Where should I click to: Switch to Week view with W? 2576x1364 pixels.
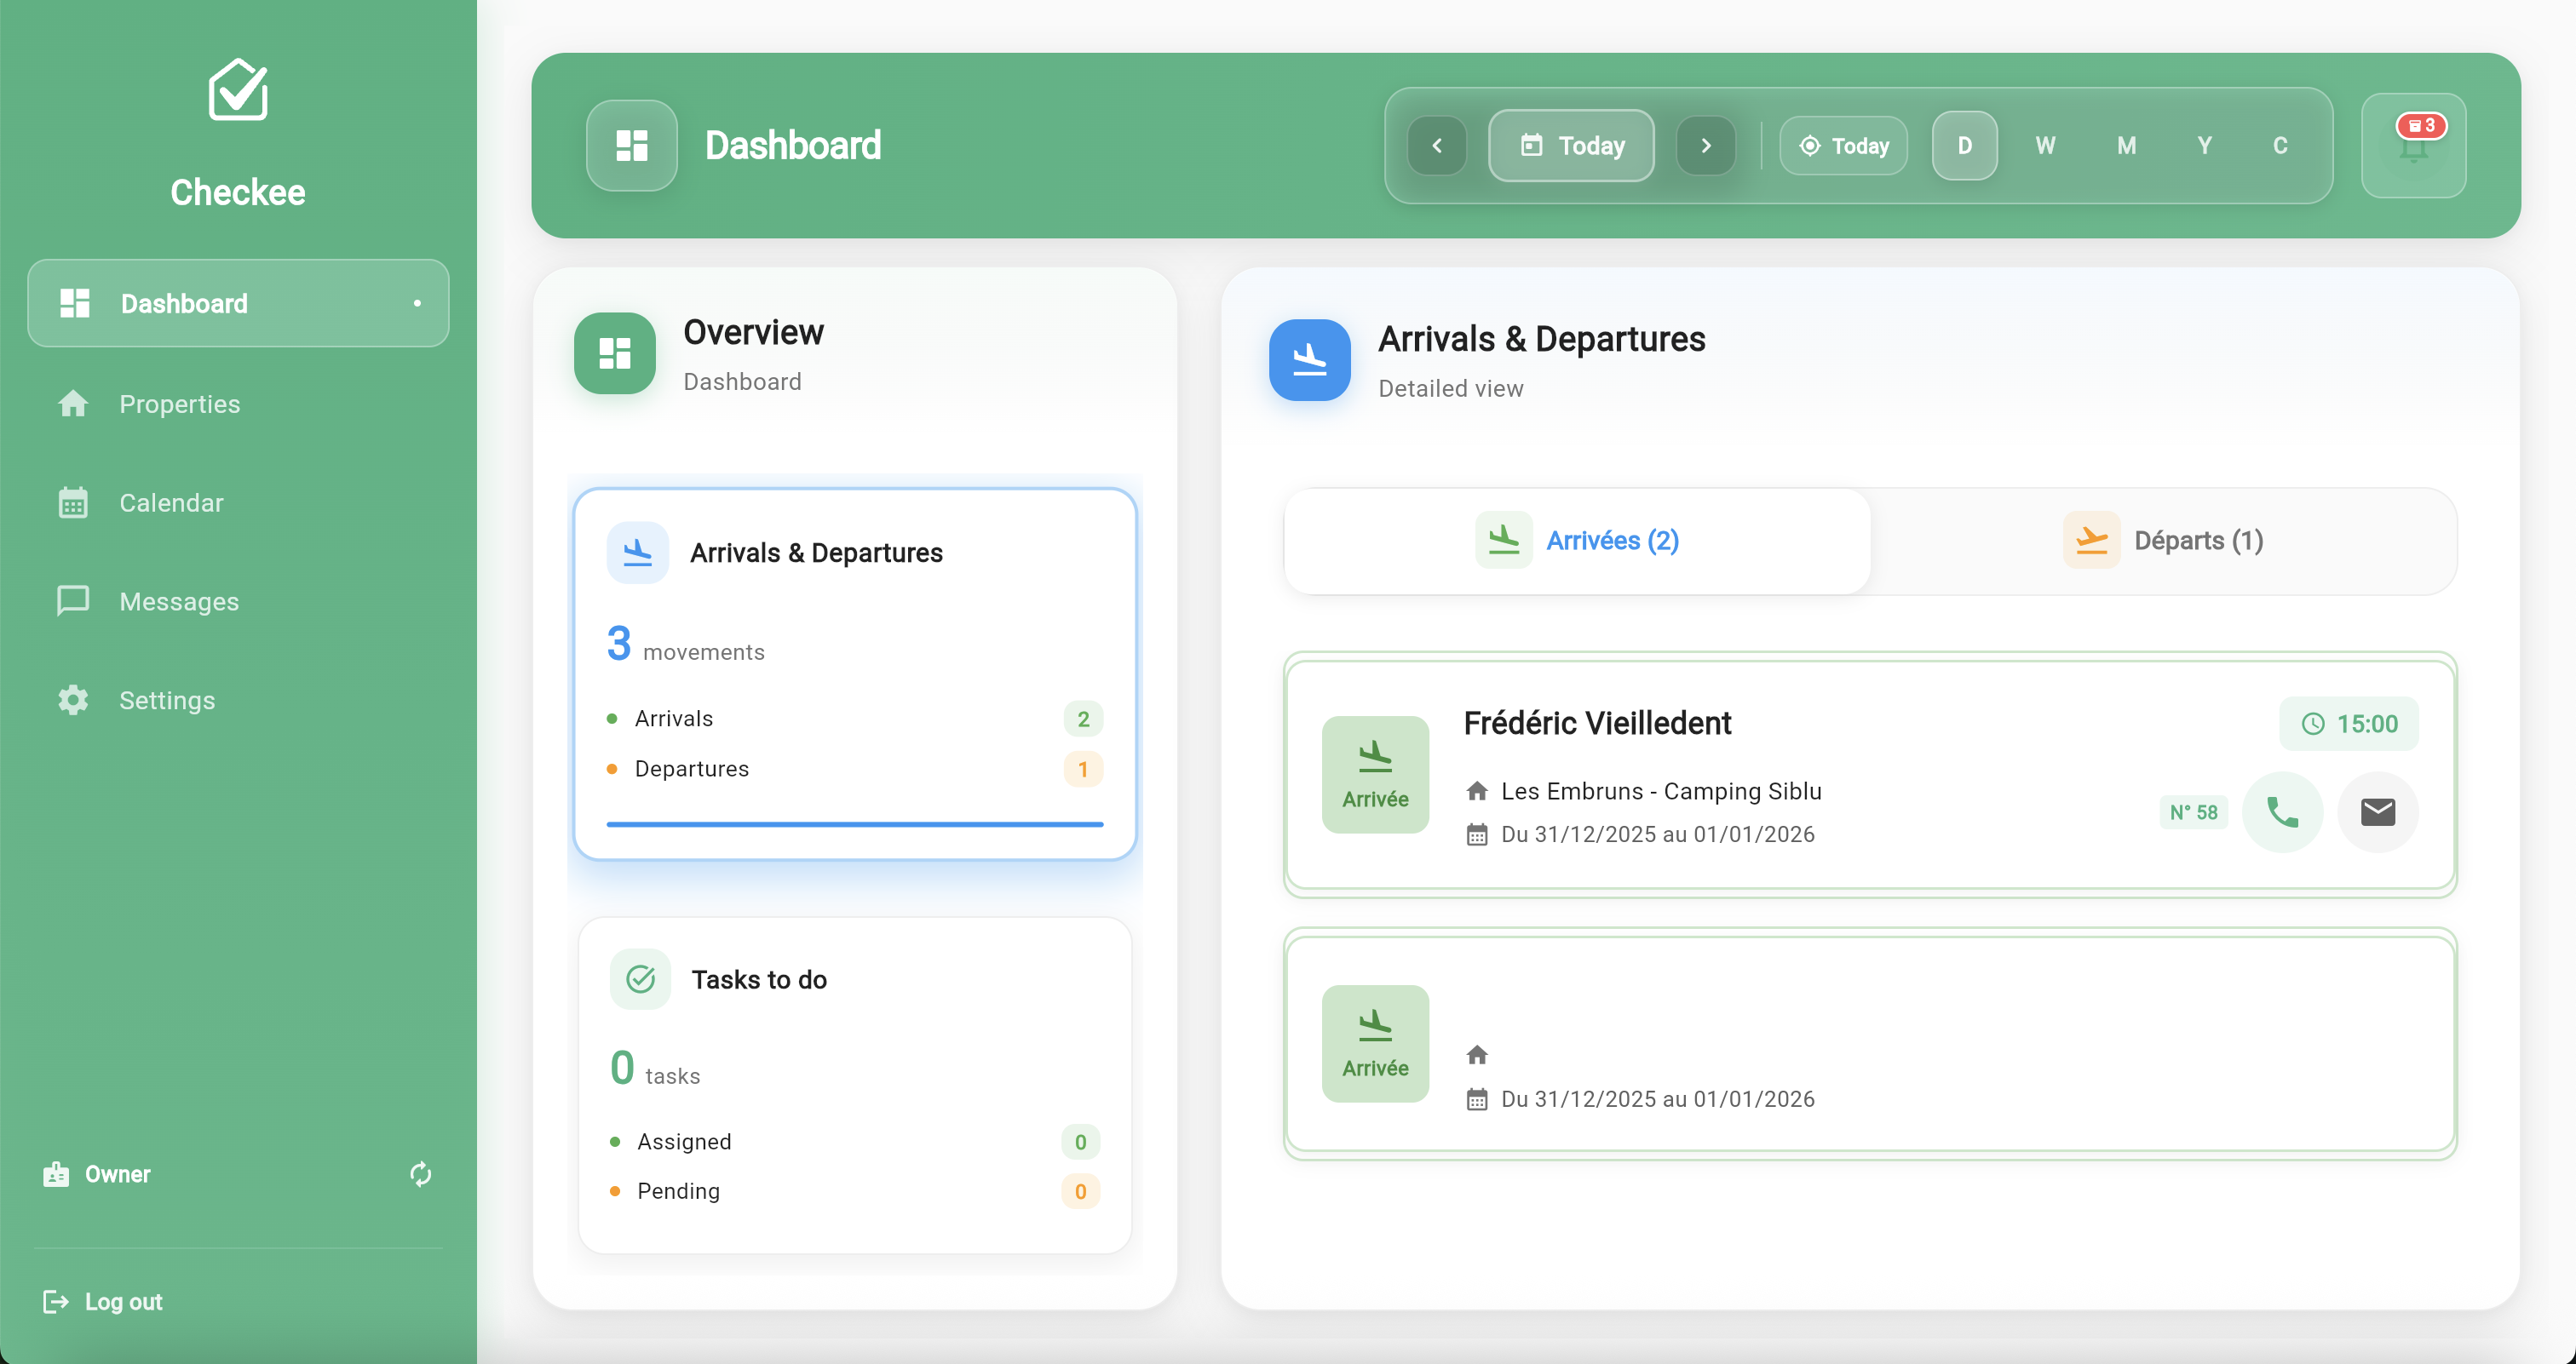coord(2045,146)
